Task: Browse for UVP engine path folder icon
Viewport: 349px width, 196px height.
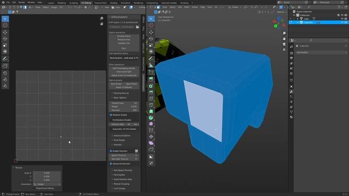Action: (x=137, y=27)
